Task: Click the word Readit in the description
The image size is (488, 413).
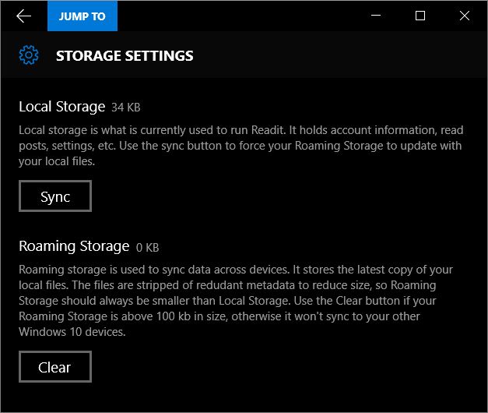Action: click(x=269, y=130)
